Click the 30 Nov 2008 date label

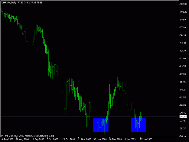click(100, 139)
